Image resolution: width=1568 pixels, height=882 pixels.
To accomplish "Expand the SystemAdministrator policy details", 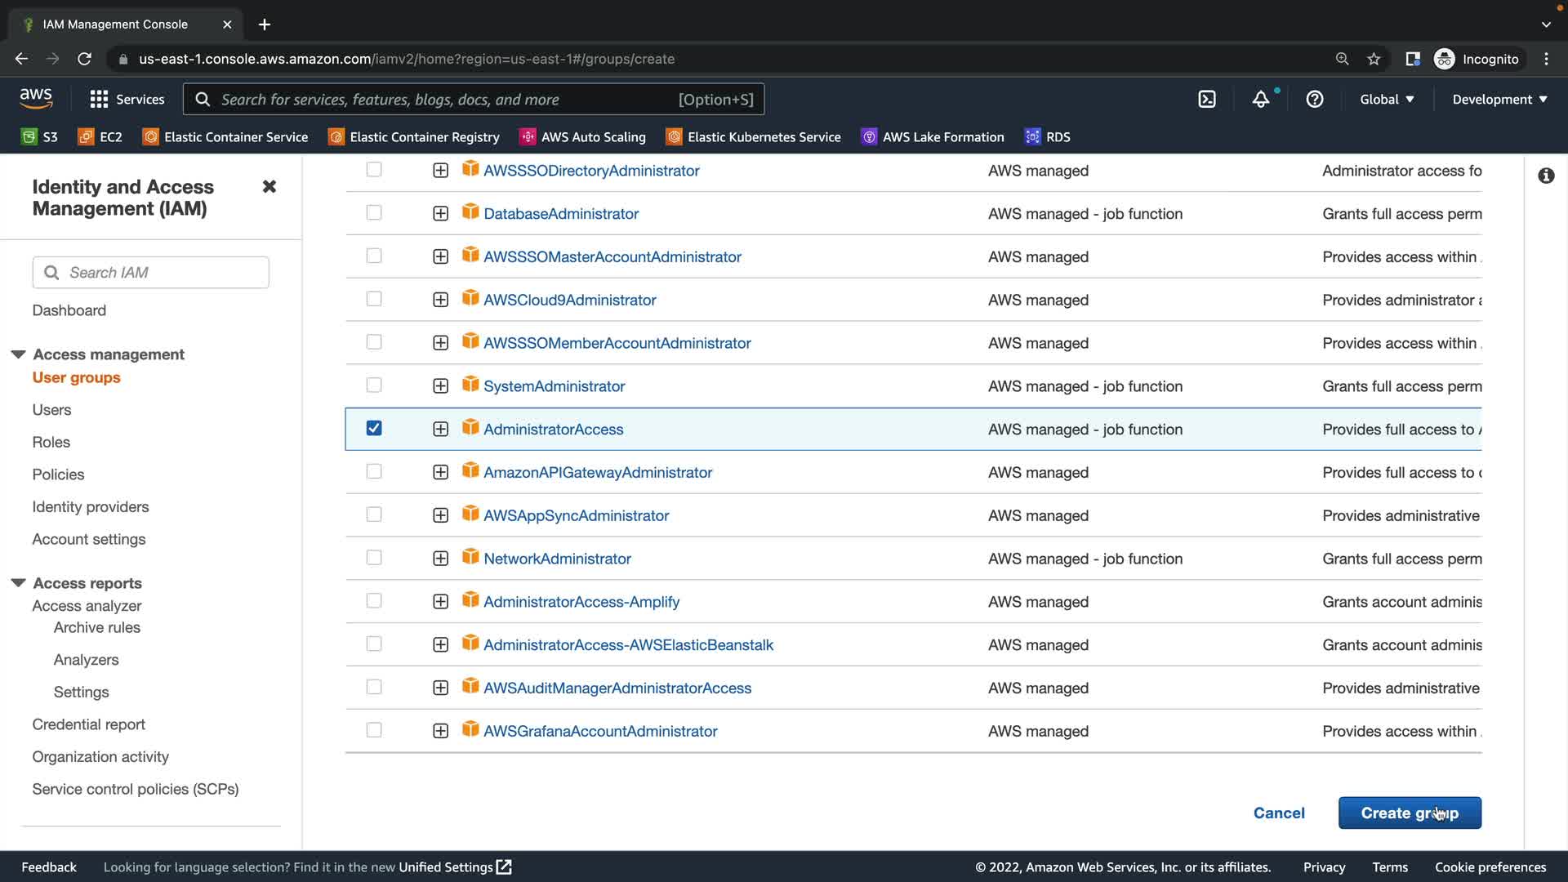I will (x=440, y=386).
